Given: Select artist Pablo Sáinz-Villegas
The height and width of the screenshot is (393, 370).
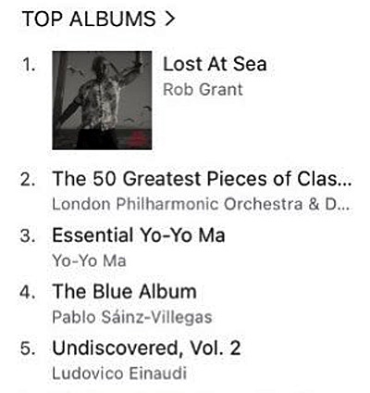Looking at the screenshot, I should 132,317.
